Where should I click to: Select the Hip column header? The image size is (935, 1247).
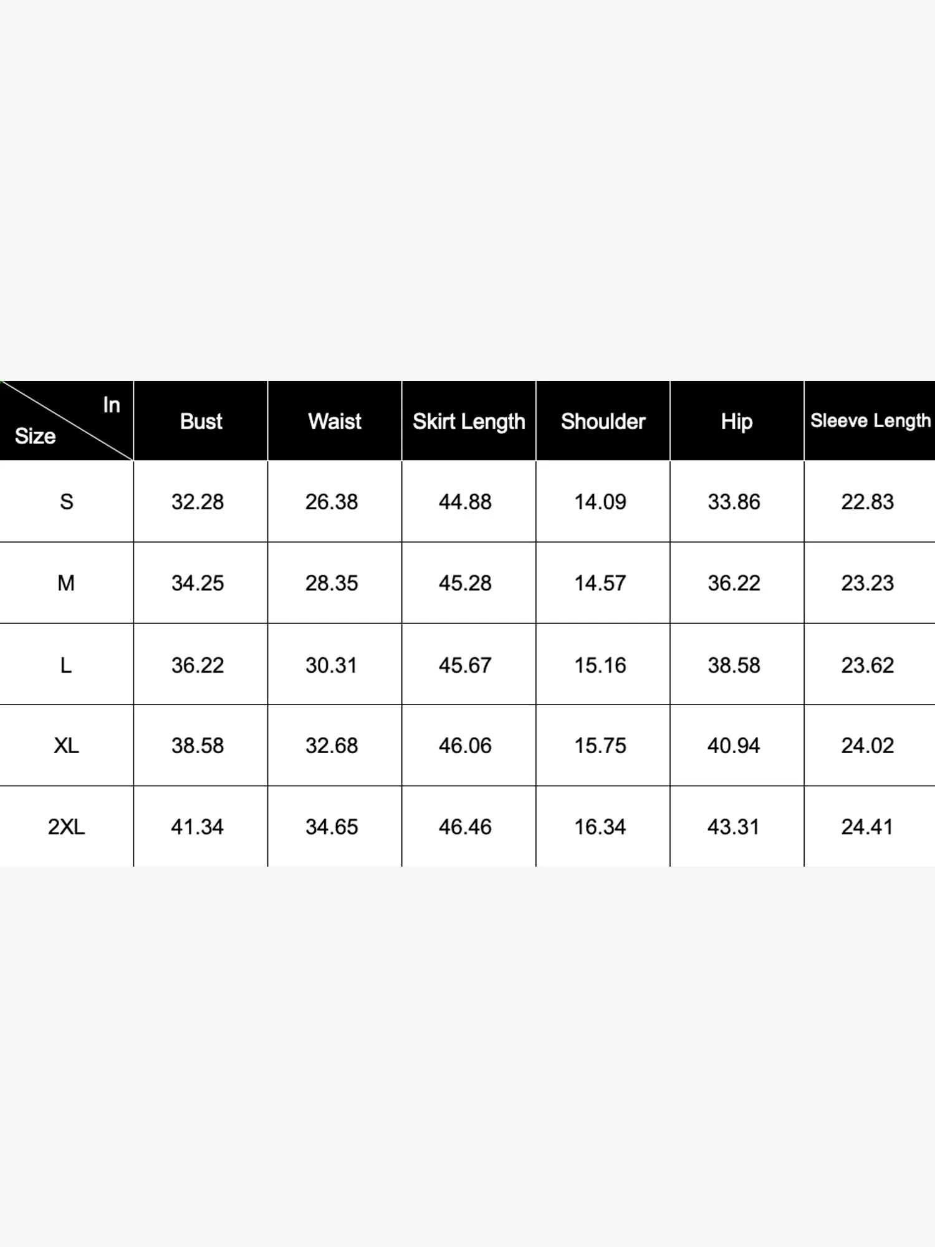tap(737, 421)
